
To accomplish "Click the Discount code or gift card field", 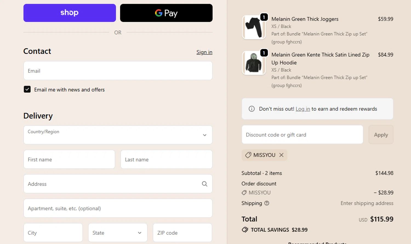I will (x=302, y=134).
